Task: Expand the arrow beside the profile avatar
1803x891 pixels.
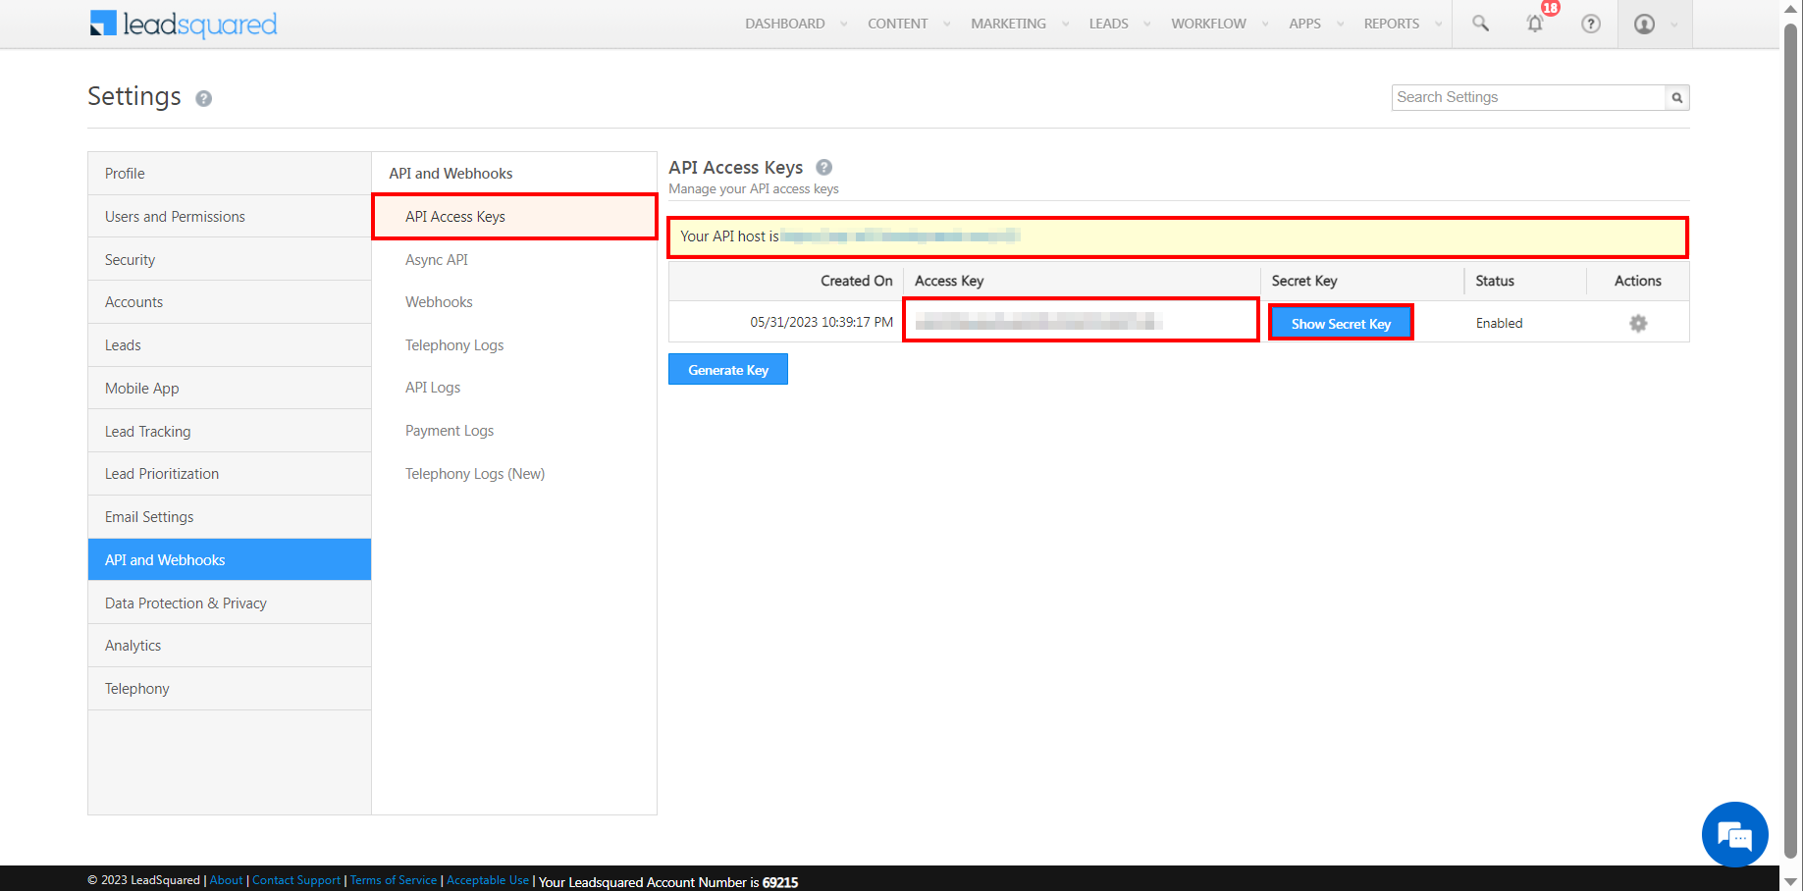Action: point(1673,25)
